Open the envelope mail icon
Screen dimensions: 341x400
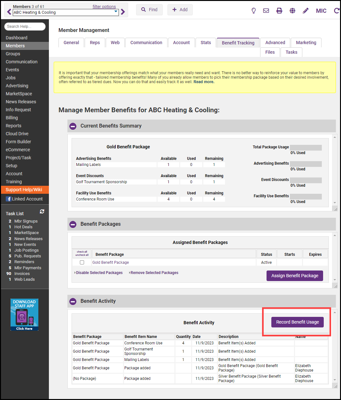coord(266,11)
